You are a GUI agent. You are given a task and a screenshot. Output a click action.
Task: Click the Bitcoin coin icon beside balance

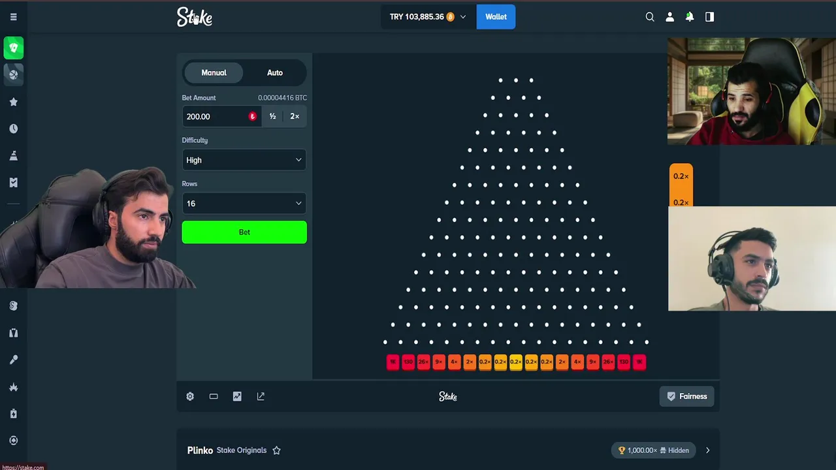450,17
